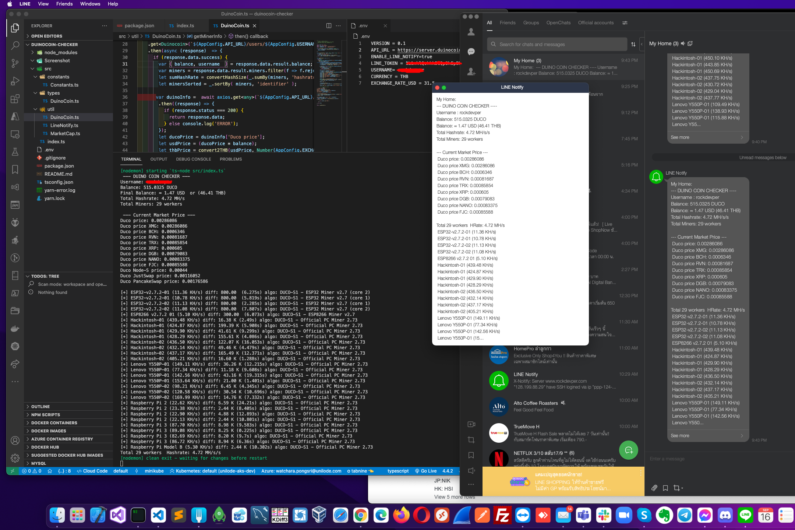Click See more on latest LINE Notify message
The image size is (795, 530).
[680, 435]
